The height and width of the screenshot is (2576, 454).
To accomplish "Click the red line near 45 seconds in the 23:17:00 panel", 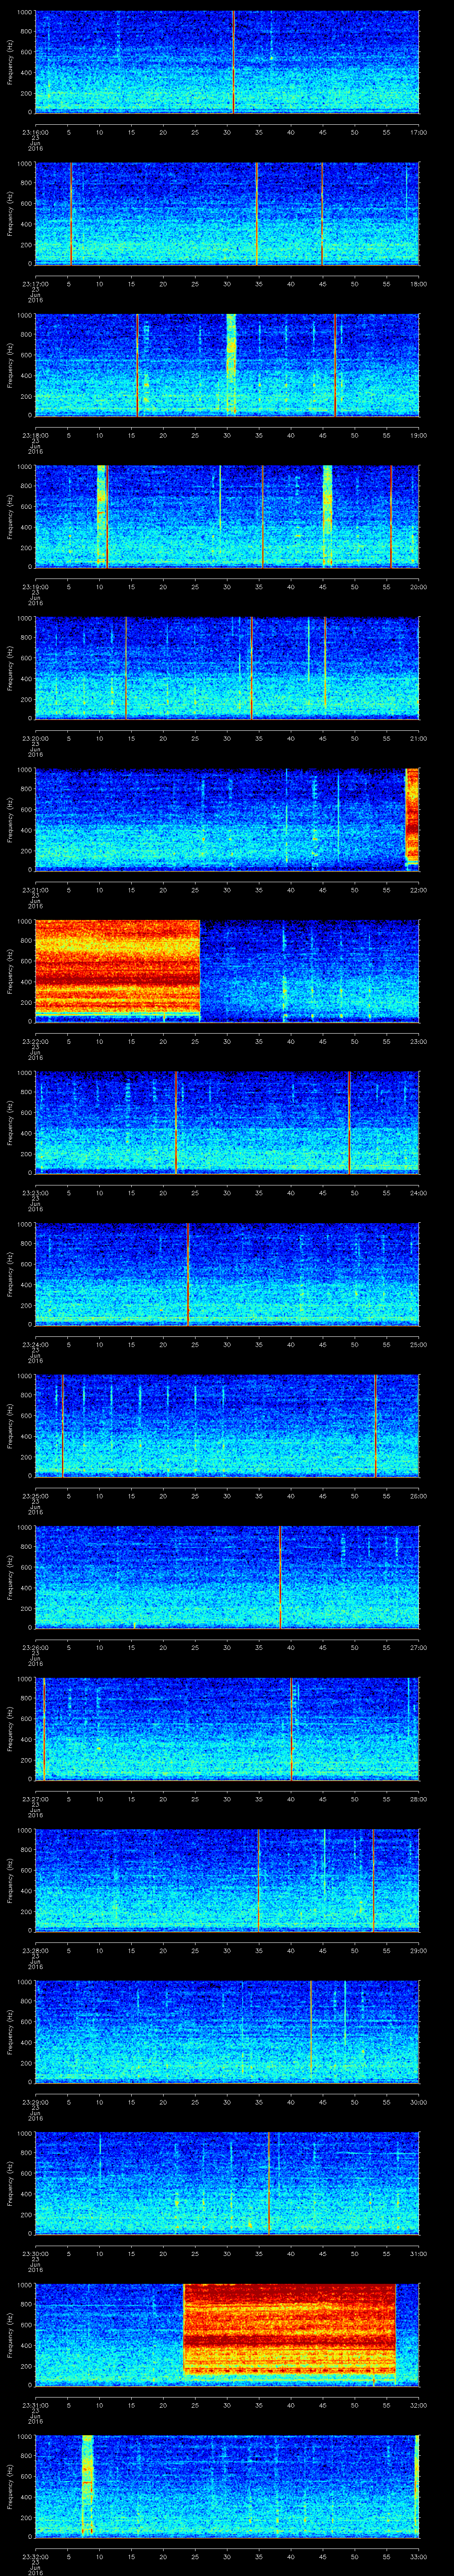I will (x=322, y=213).
